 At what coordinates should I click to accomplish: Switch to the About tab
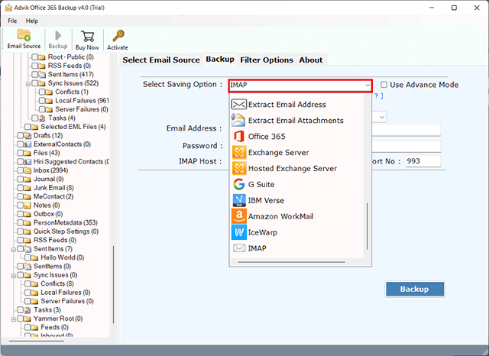tap(311, 60)
